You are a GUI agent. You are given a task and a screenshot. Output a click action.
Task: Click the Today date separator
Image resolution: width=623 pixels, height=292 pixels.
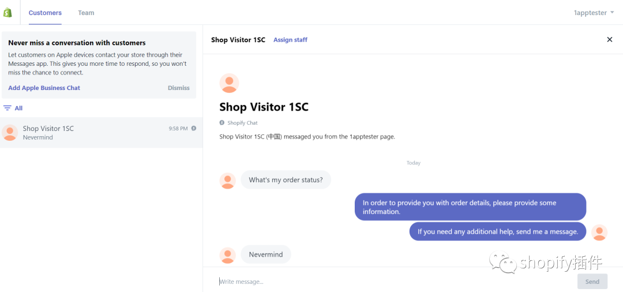[x=413, y=163]
